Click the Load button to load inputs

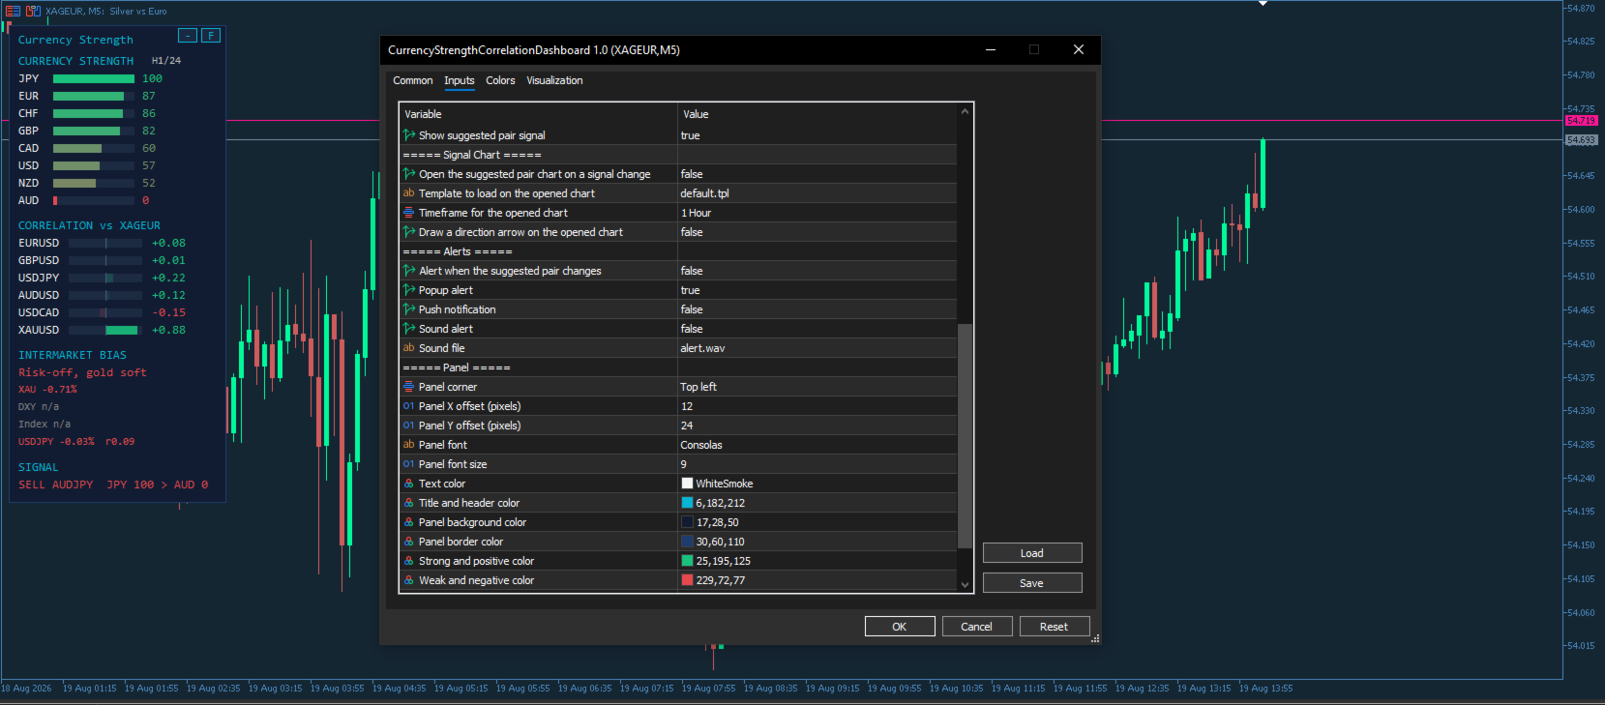(x=1032, y=553)
